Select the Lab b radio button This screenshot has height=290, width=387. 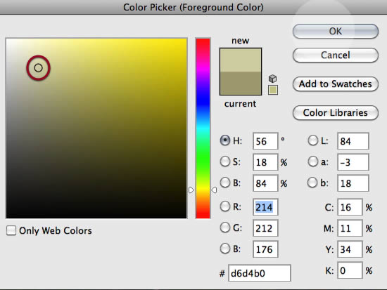point(312,183)
